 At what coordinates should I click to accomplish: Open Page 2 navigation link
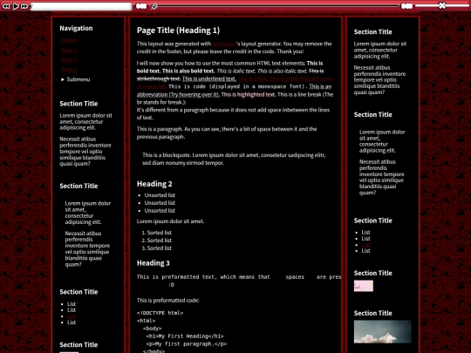69,59
